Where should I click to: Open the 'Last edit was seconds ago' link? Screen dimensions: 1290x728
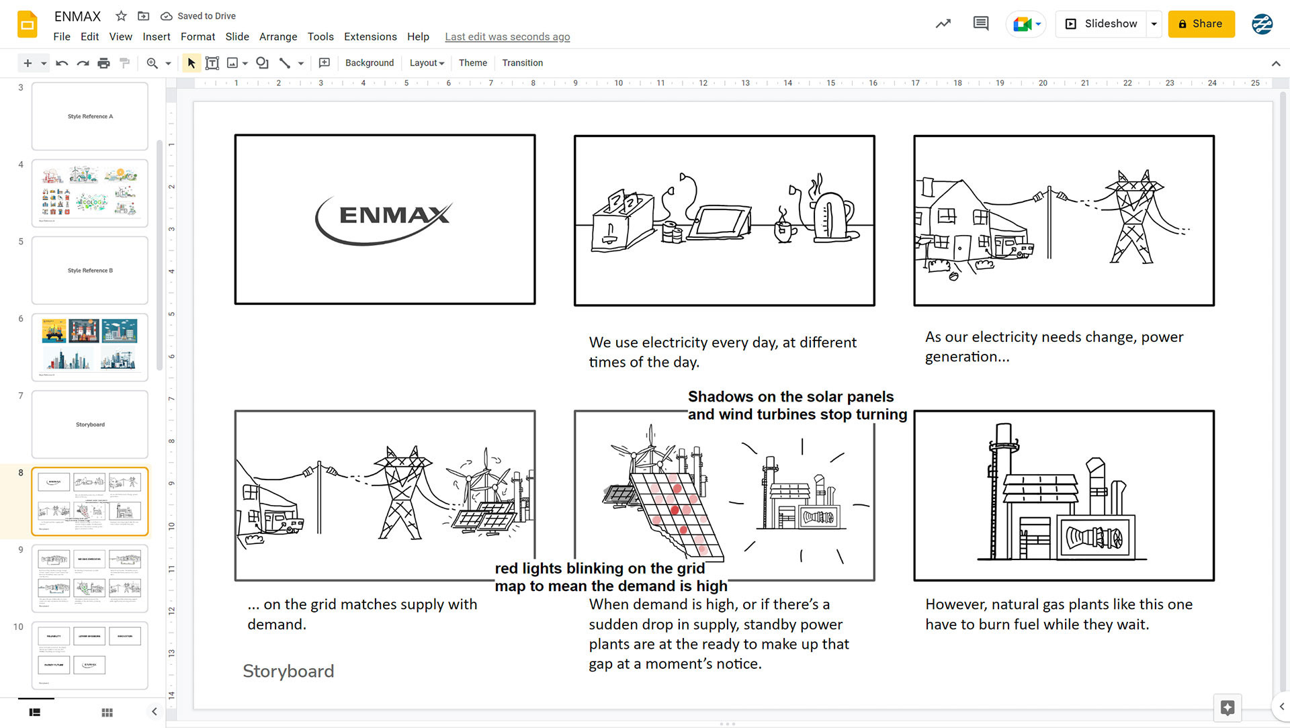click(507, 37)
